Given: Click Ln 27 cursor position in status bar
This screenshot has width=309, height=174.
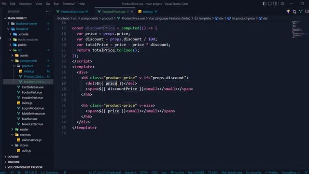Looking at the screenshot, I should point(105,172).
